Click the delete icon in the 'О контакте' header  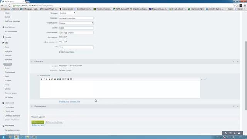(x=238, y=61)
